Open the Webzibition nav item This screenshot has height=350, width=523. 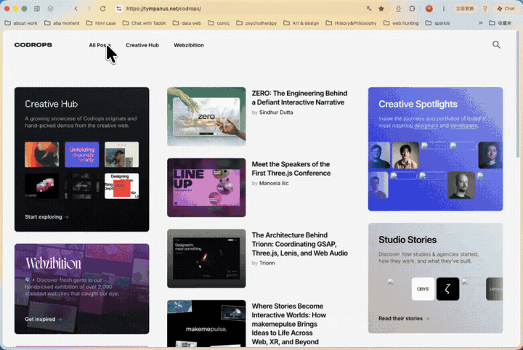pyautogui.click(x=189, y=45)
